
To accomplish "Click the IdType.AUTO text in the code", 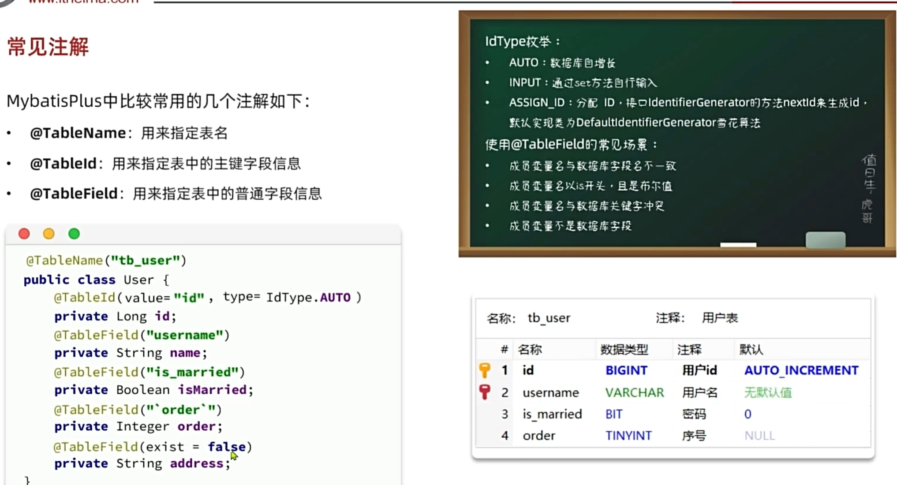I will click(x=308, y=298).
